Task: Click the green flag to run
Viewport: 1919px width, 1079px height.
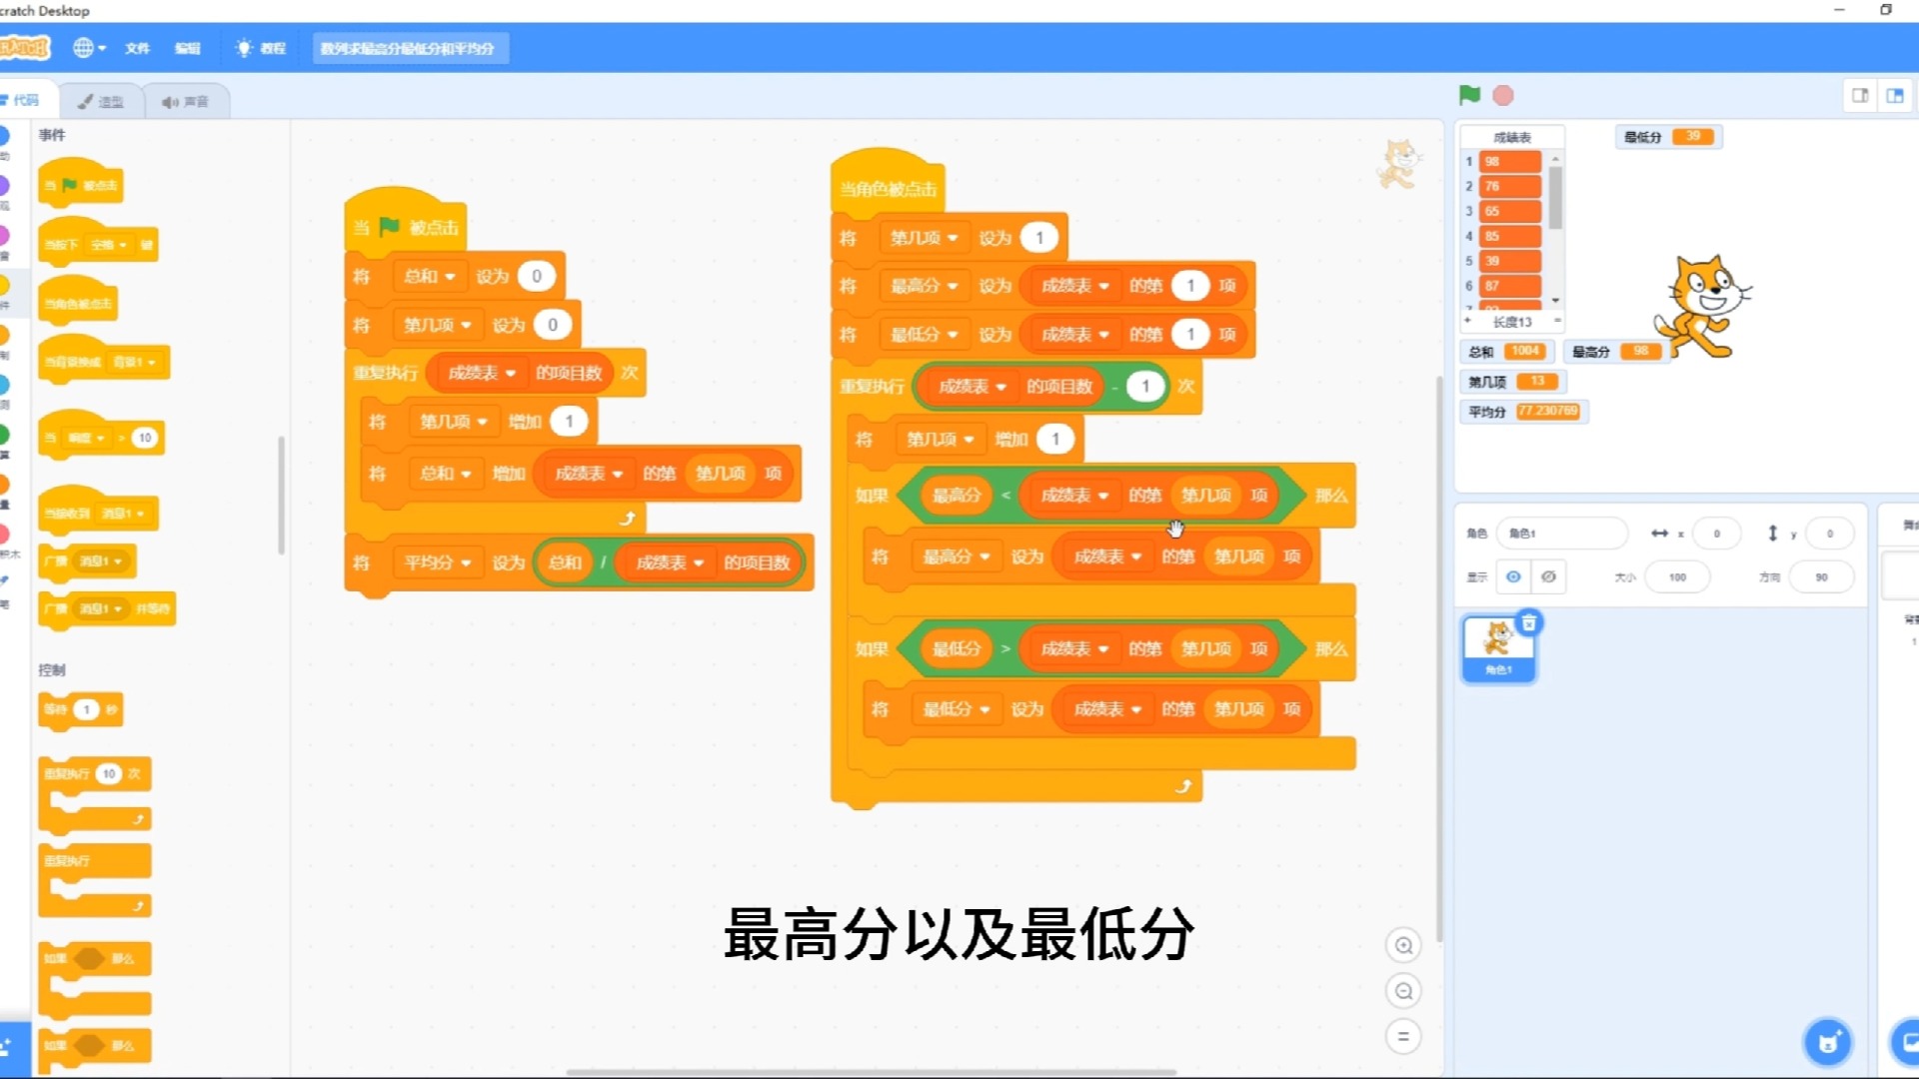Action: click(x=1468, y=95)
